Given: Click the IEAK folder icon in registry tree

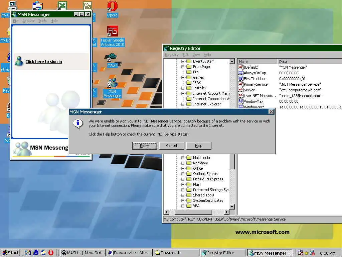Looking at the screenshot, I should click(x=189, y=83).
